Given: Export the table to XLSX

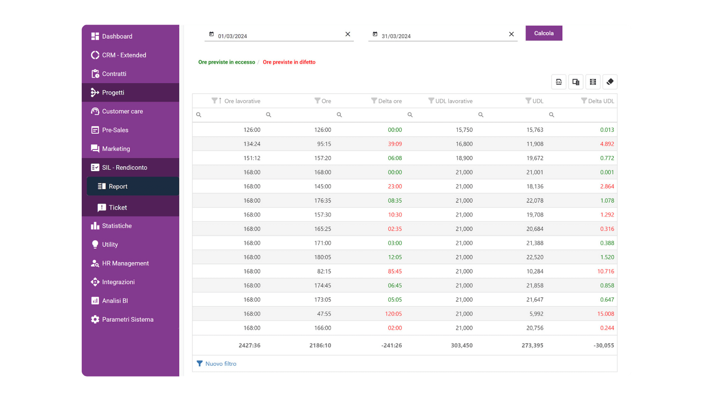Looking at the screenshot, I should 559,82.
